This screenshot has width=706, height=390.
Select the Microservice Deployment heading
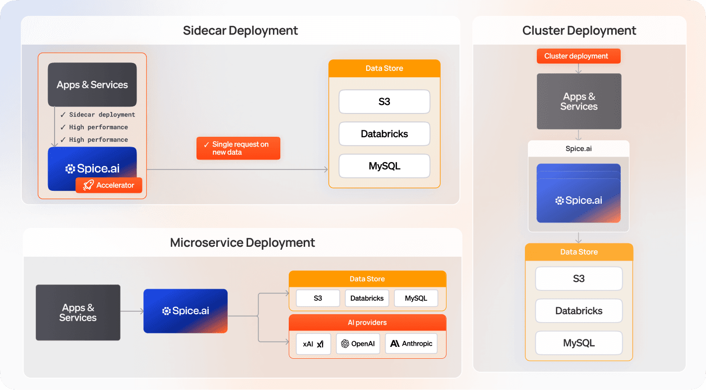tap(242, 242)
